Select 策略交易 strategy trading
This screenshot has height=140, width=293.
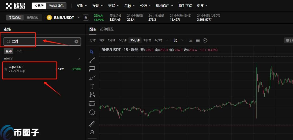coord(33,18)
